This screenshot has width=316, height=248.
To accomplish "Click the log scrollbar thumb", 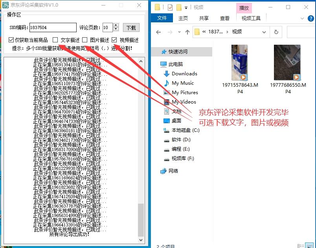I will pos(141,220).
